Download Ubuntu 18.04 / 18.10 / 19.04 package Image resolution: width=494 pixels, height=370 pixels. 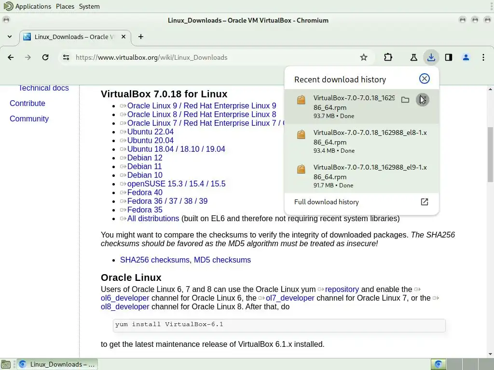[x=176, y=149]
